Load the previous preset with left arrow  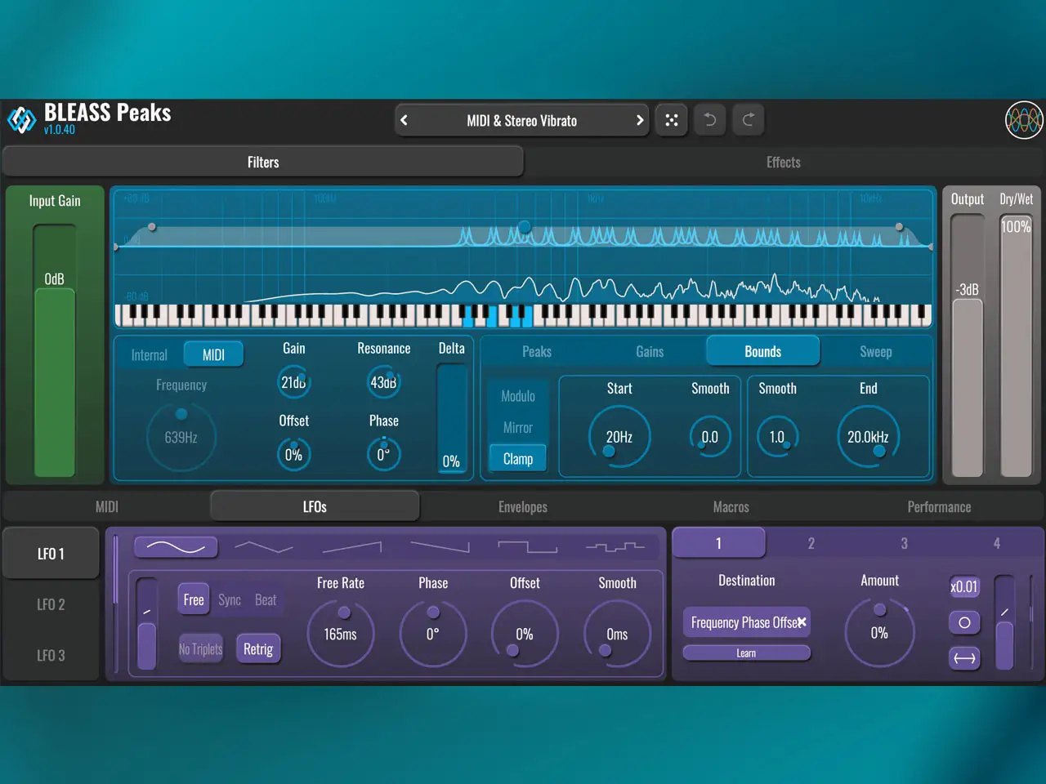click(x=404, y=120)
